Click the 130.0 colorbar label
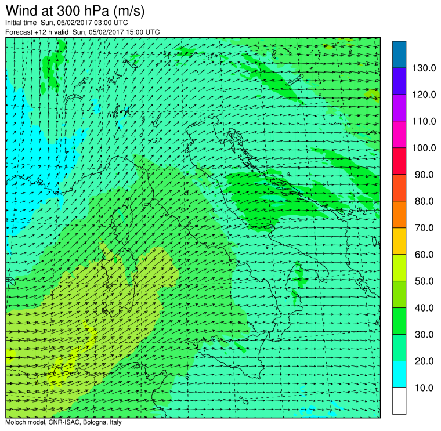The image size is (441, 431). click(424, 68)
